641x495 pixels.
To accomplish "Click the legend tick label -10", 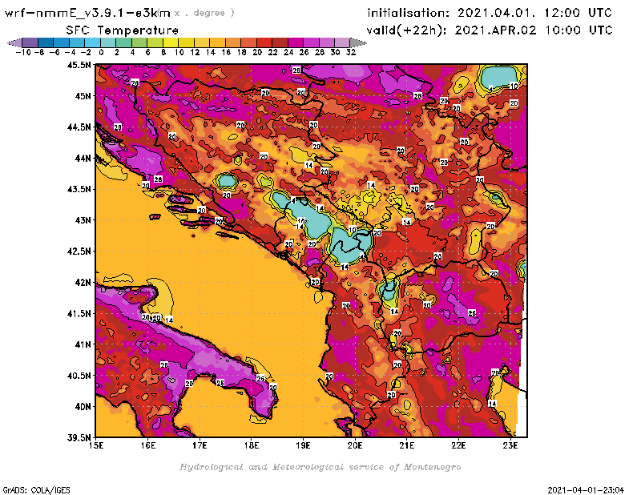I will click(x=23, y=52).
